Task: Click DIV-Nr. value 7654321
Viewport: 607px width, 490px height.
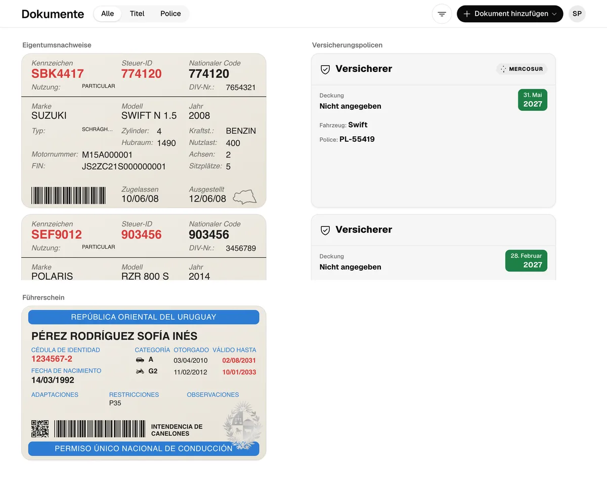Action: (241, 88)
